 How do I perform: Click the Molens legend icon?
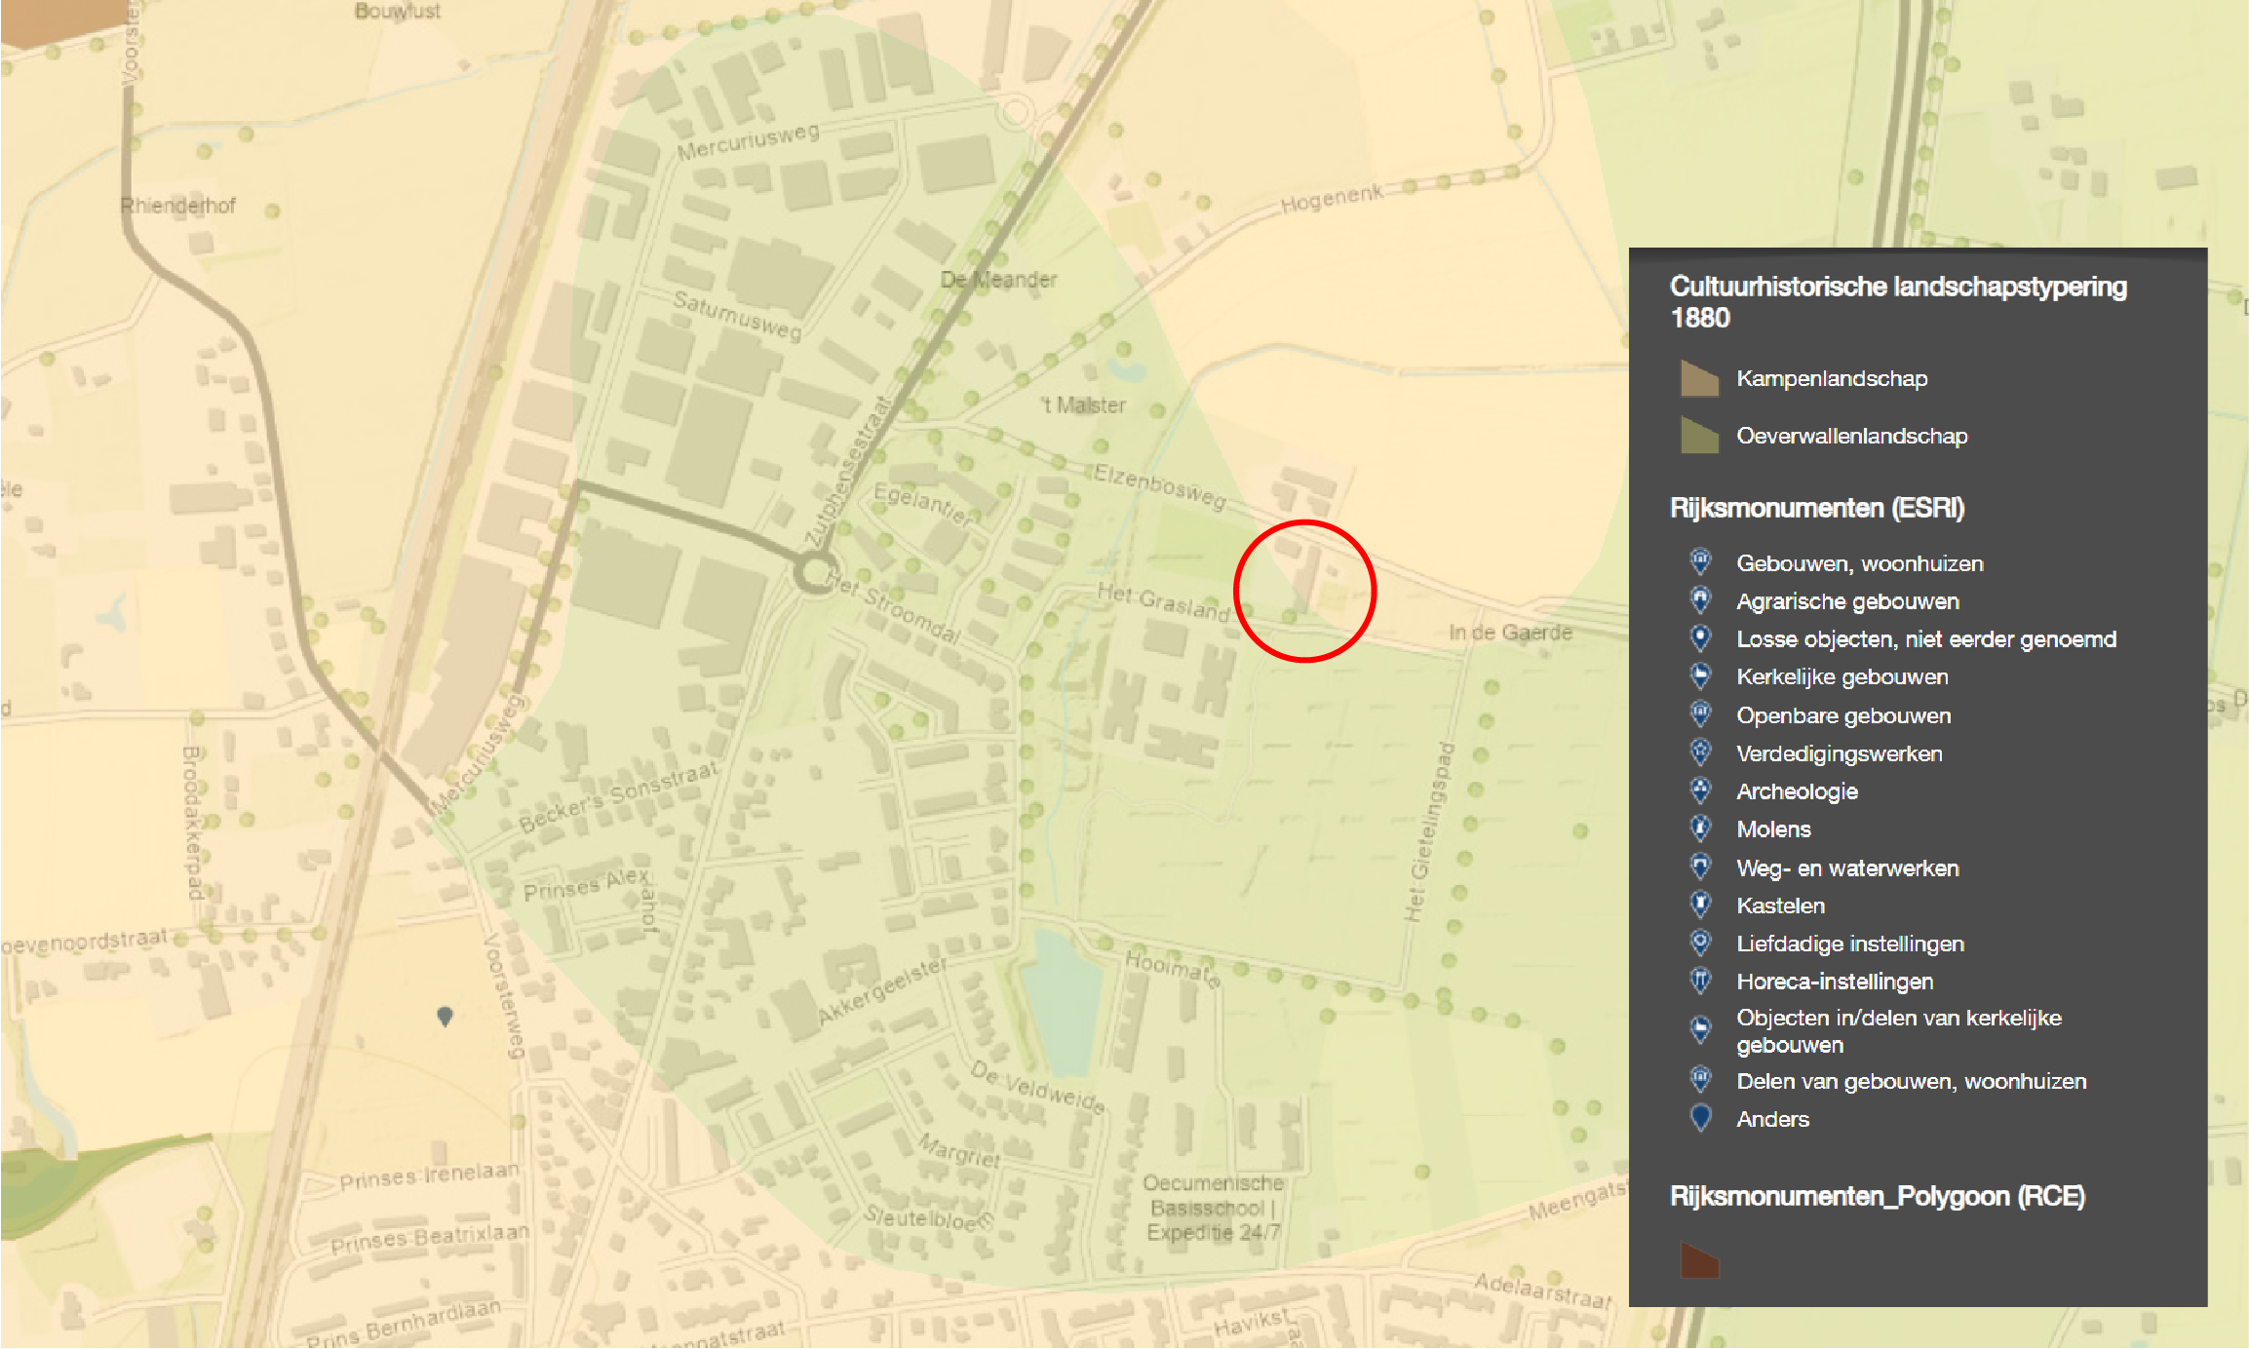coord(1700,829)
